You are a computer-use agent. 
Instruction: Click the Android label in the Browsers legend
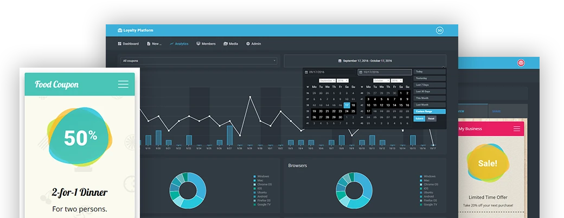click(x=429, y=196)
